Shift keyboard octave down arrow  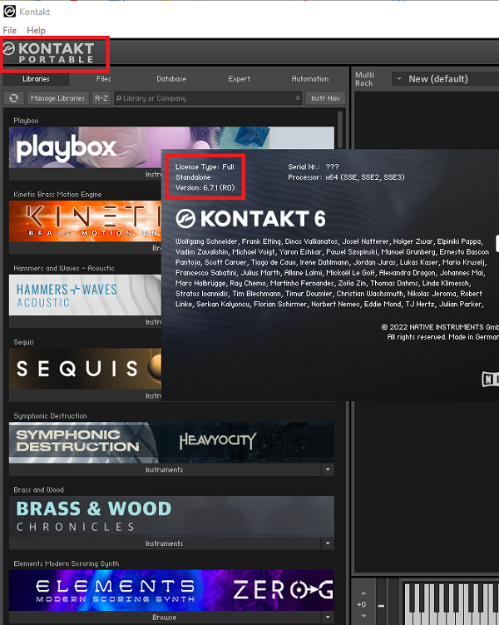(x=363, y=616)
